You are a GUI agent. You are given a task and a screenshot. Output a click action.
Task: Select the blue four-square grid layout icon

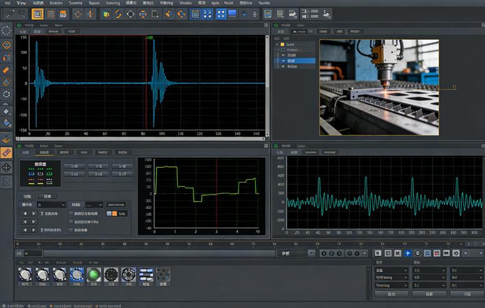point(221,14)
